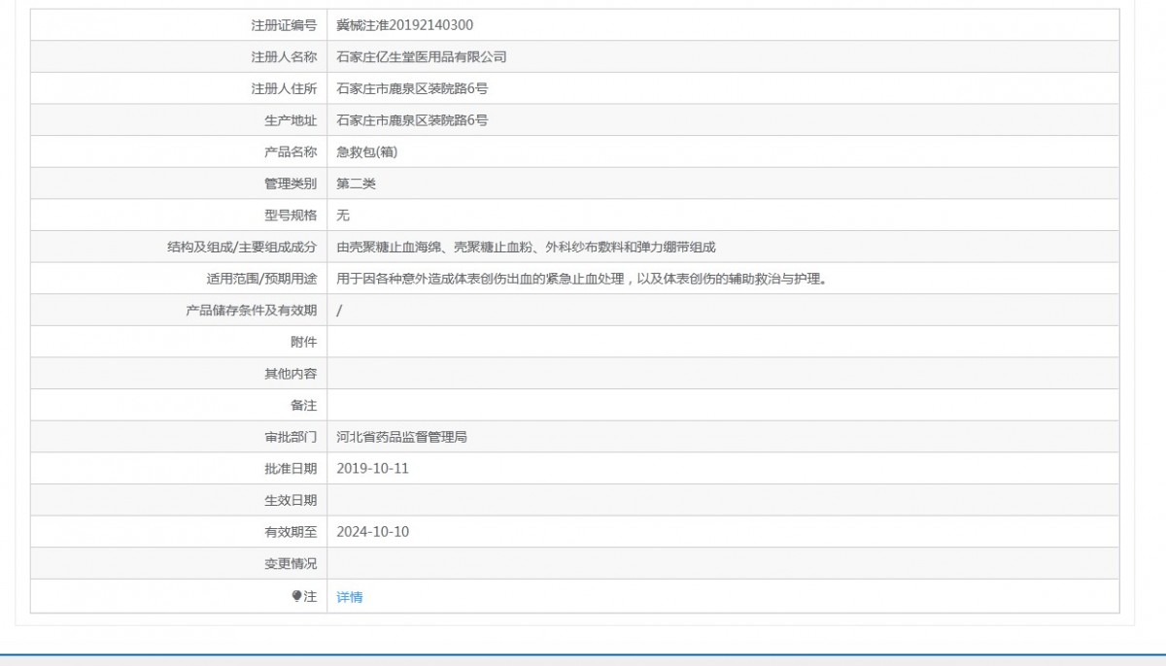Click the bullet icon beside 注

[297, 596]
